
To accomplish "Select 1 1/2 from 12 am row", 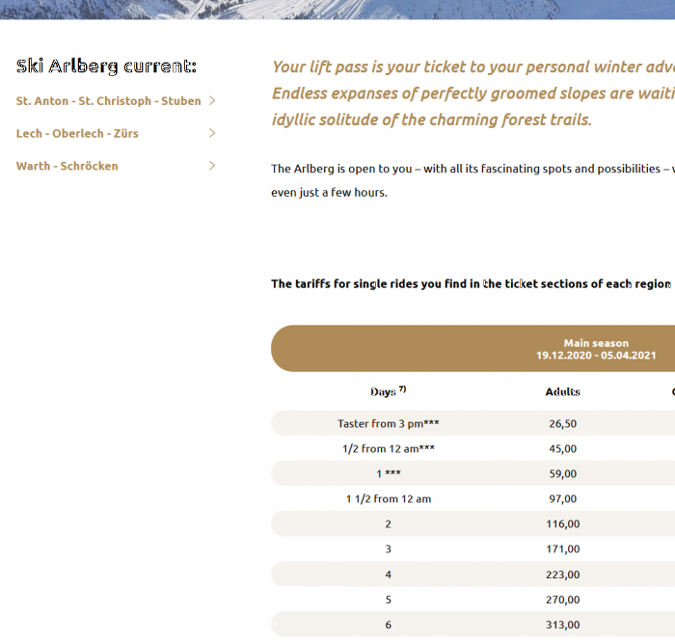I will point(472,499).
